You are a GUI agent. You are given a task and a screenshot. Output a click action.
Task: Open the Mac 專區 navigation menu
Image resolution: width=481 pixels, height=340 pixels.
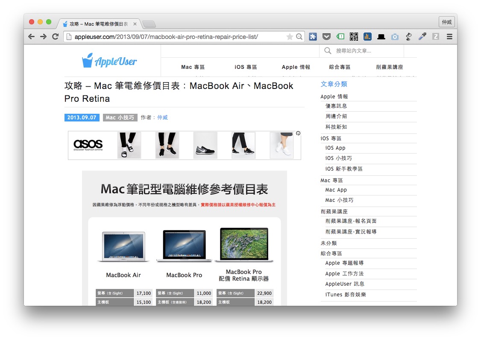193,67
